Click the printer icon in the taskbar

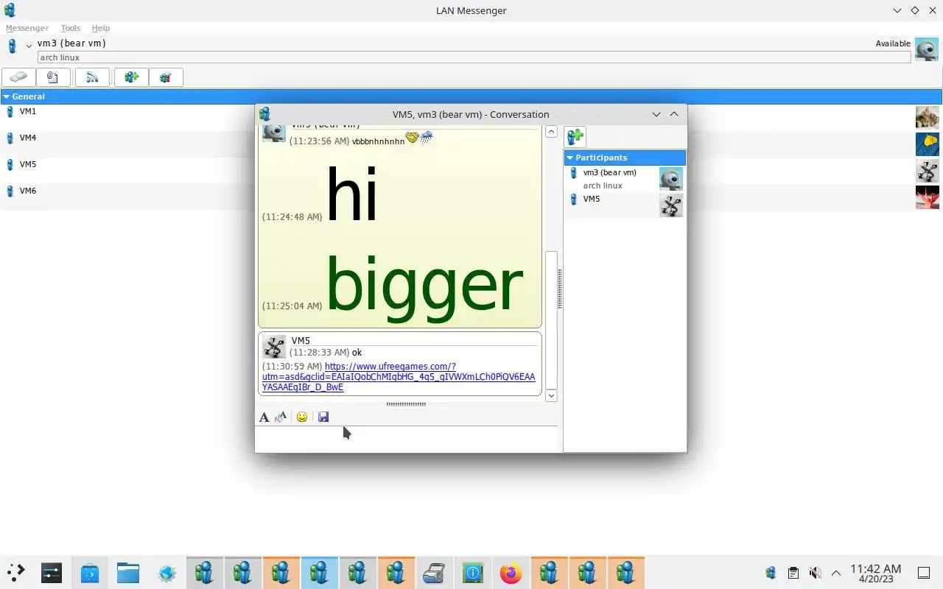coord(434,573)
